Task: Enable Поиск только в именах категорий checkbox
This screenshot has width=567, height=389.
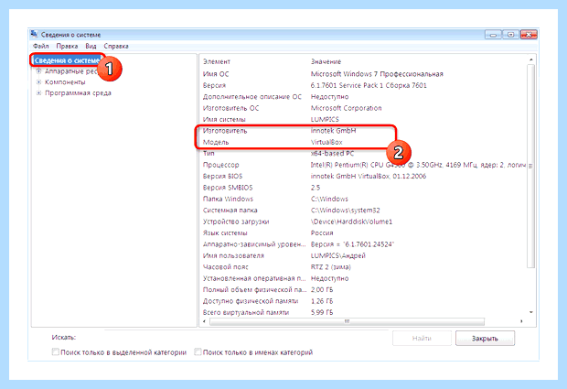Action: (198, 351)
